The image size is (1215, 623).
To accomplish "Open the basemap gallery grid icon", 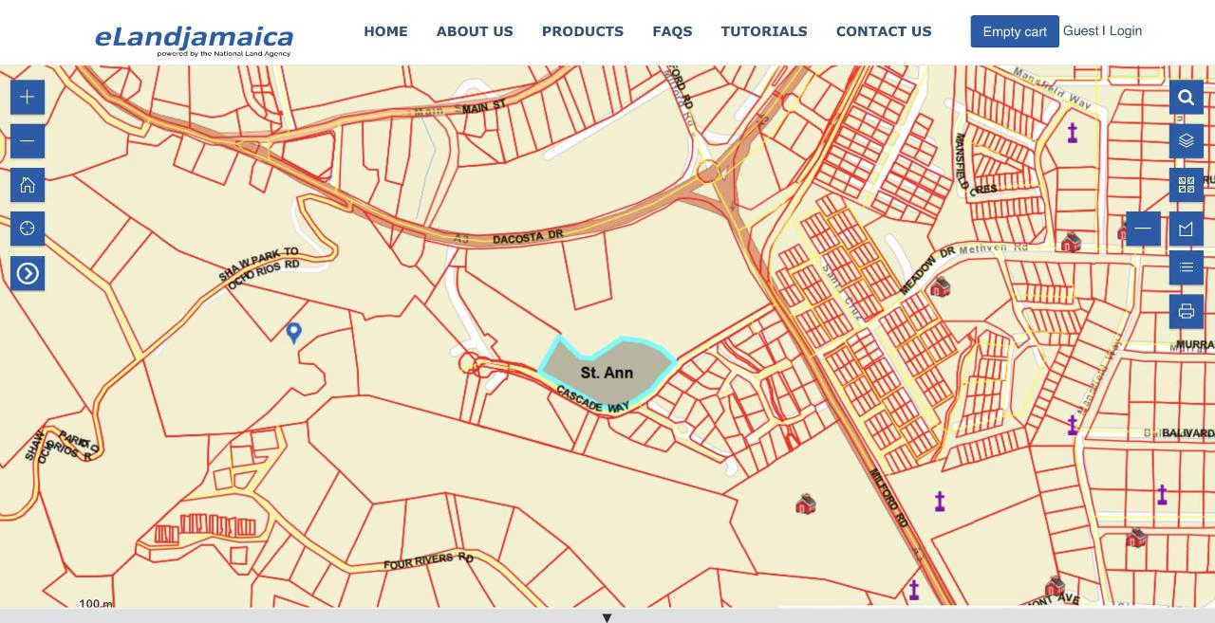I will (1186, 185).
